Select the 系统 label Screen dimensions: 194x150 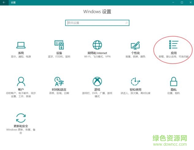[21, 53]
